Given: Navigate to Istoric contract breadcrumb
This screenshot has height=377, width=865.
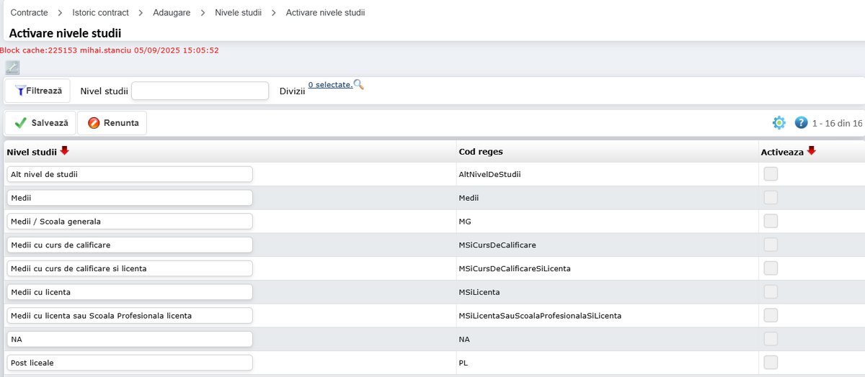Looking at the screenshot, I should 100,13.
